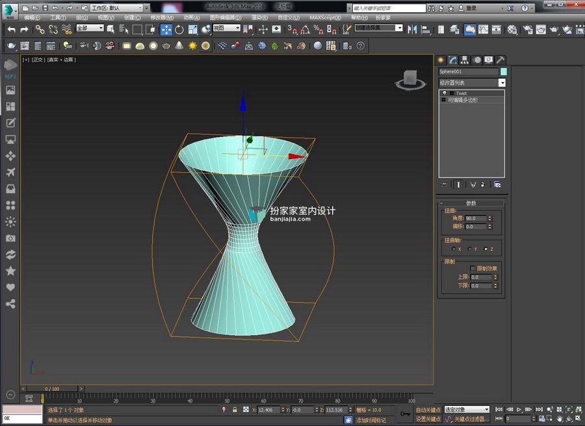Open the Curve Editor
Screen dimensions: 585x426
click(483, 29)
